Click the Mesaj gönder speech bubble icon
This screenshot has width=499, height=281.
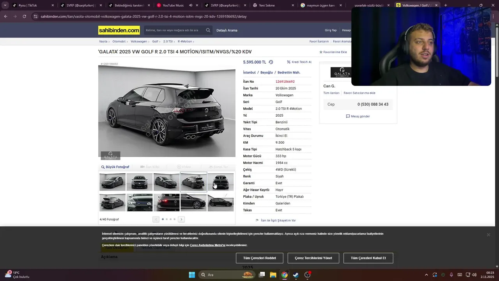pos(348,116)
